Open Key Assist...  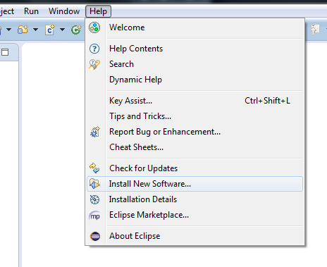point(195,101)
